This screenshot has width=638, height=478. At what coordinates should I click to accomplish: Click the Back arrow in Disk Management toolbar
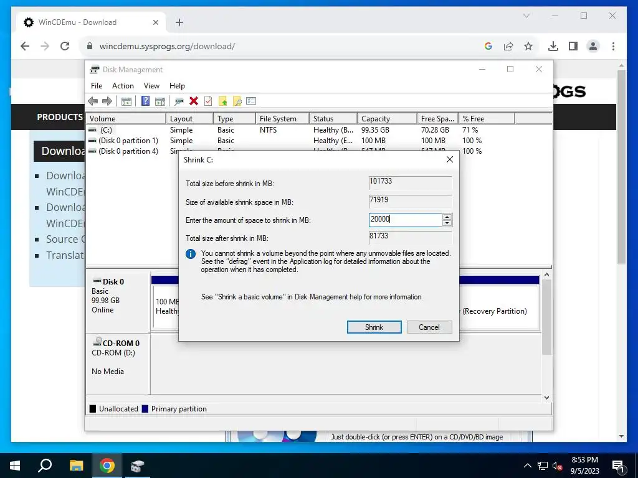[x=93, y=101]
